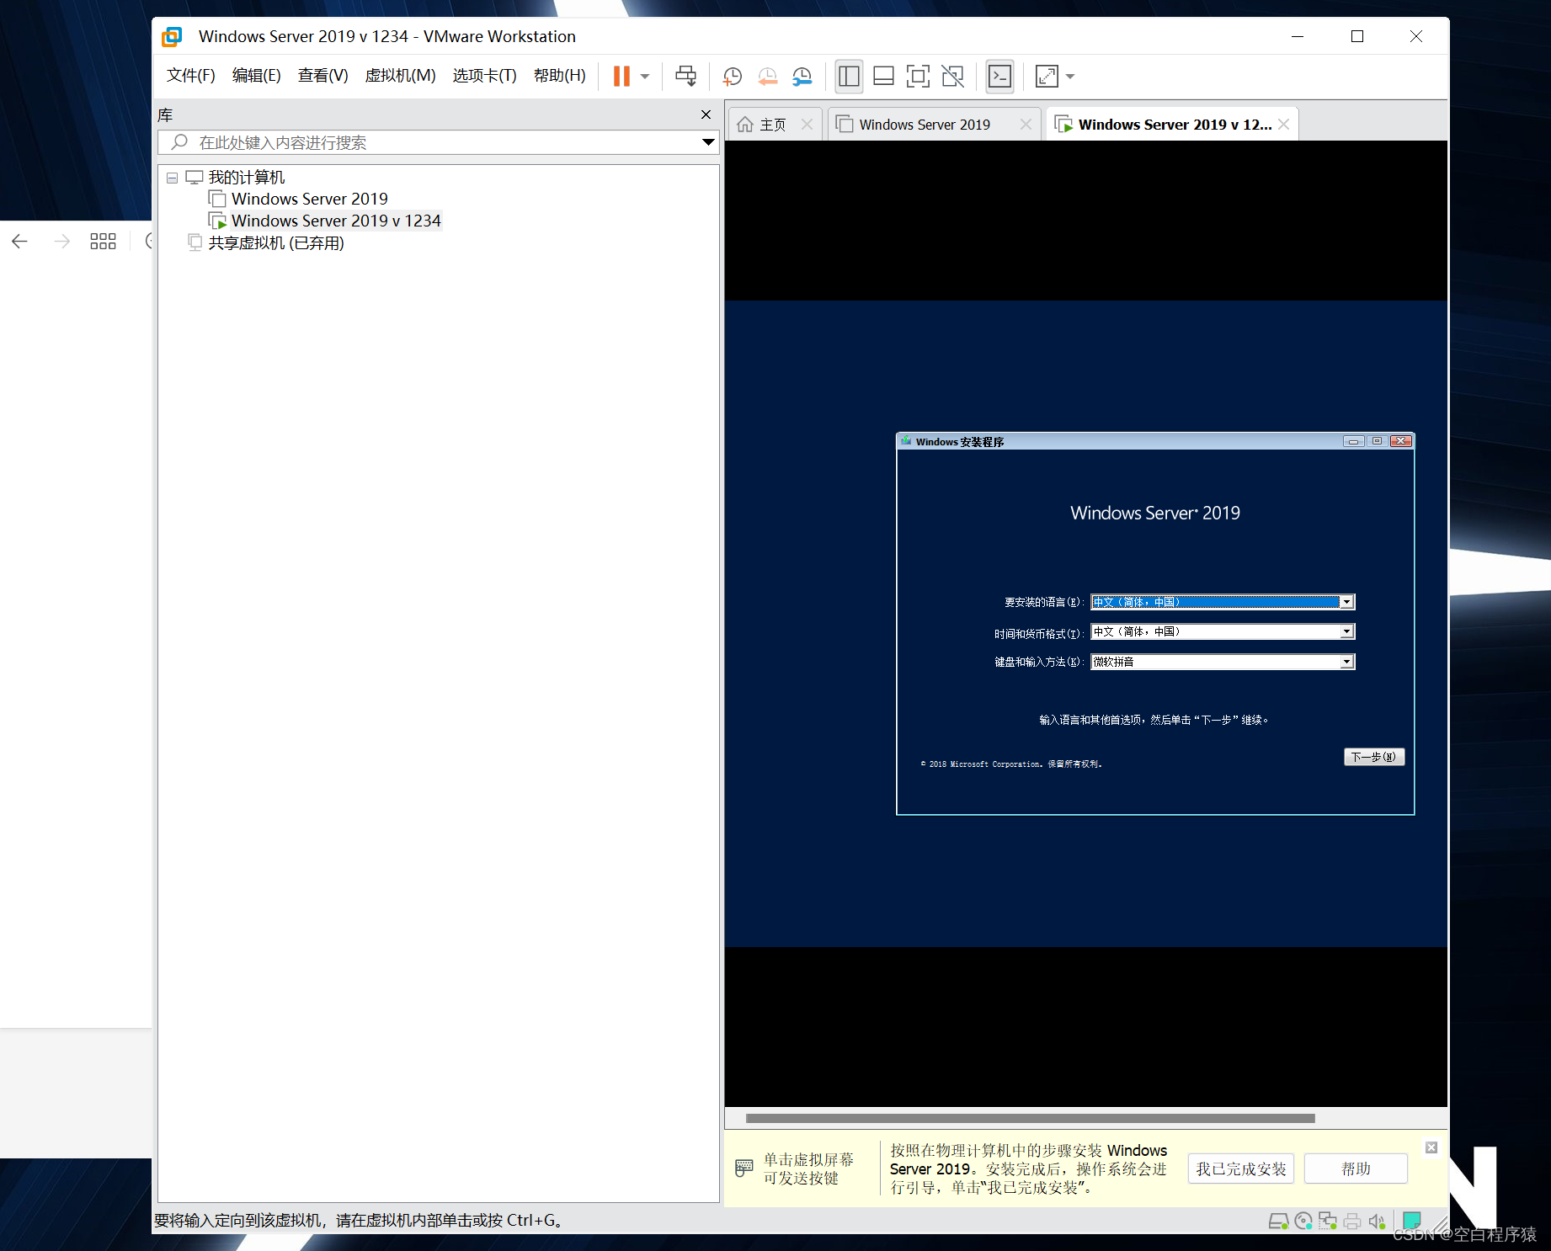This screenshot has width=1551, height=1251.
Task: Select Windows Server 2019 v 1234 in library
Action: click(336, 221)
